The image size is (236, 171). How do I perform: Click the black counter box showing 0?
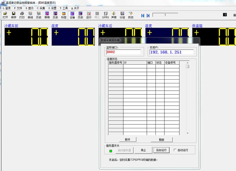click(225, 15)
